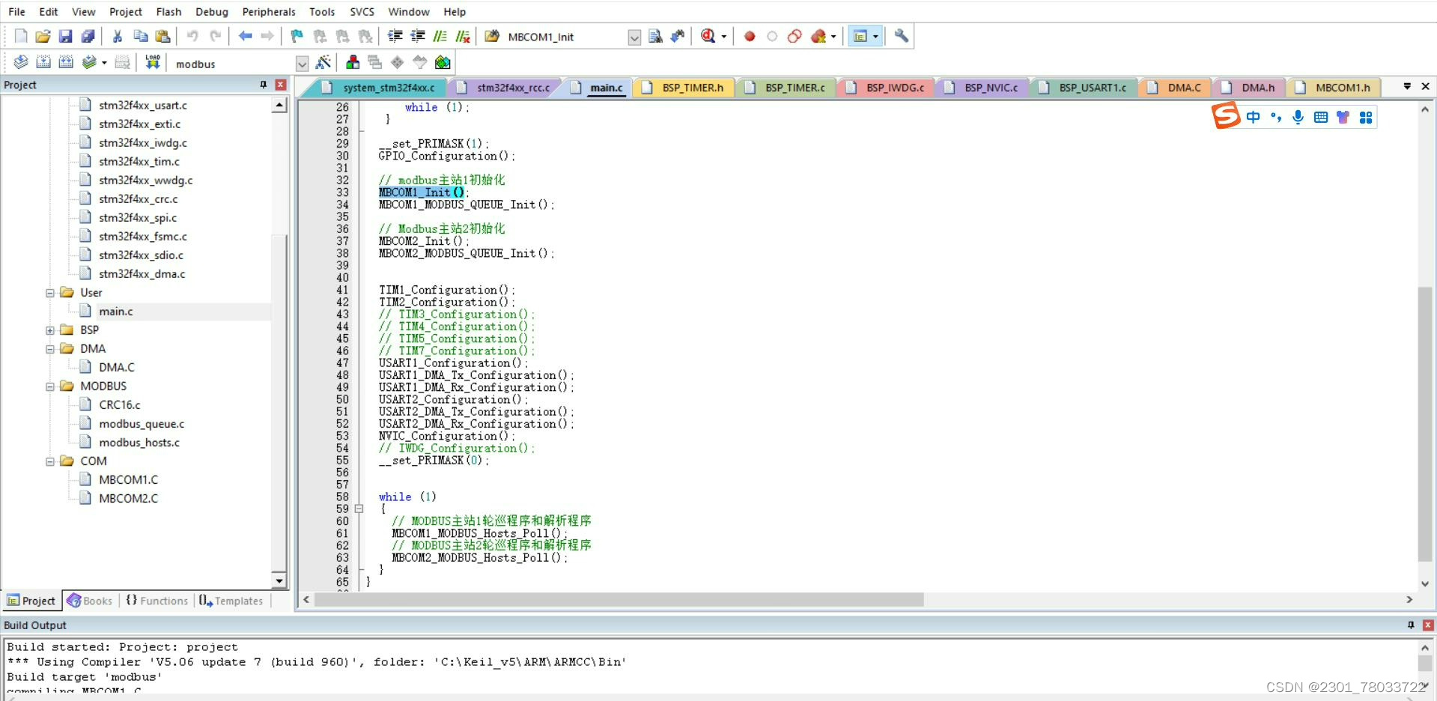This screenshot has height=701, width=1437.
Task: Open the Peripherals menu
Action: [x=269, y=11]
